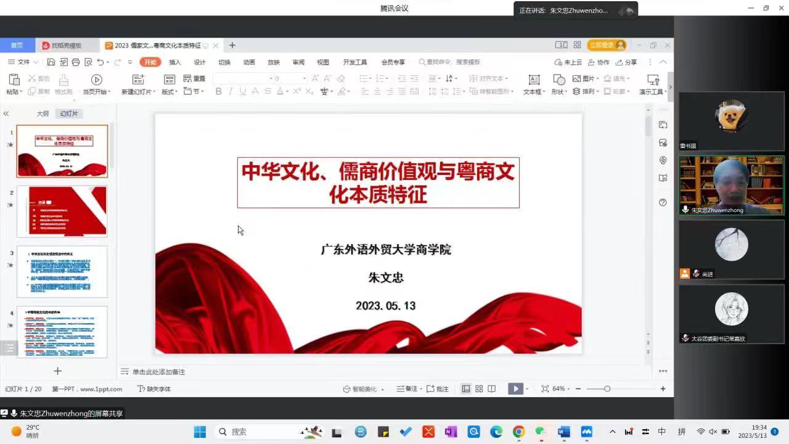Screen dimensions: 789x444
Task: Click the 分享 share button
Action: click(x=626, y=62)
